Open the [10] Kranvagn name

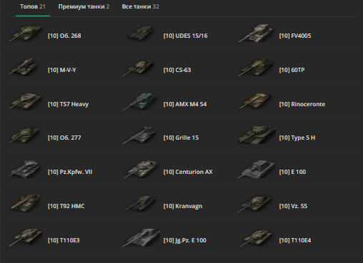pyautogui.click(x=183, y=206)
